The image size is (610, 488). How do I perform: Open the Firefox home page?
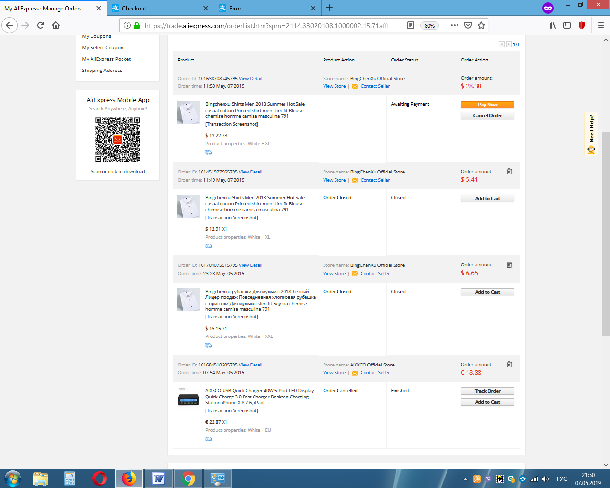(x=56, y=25)
